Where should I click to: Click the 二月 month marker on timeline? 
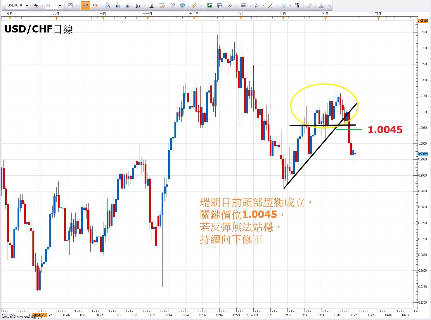(x=283, y=14)
